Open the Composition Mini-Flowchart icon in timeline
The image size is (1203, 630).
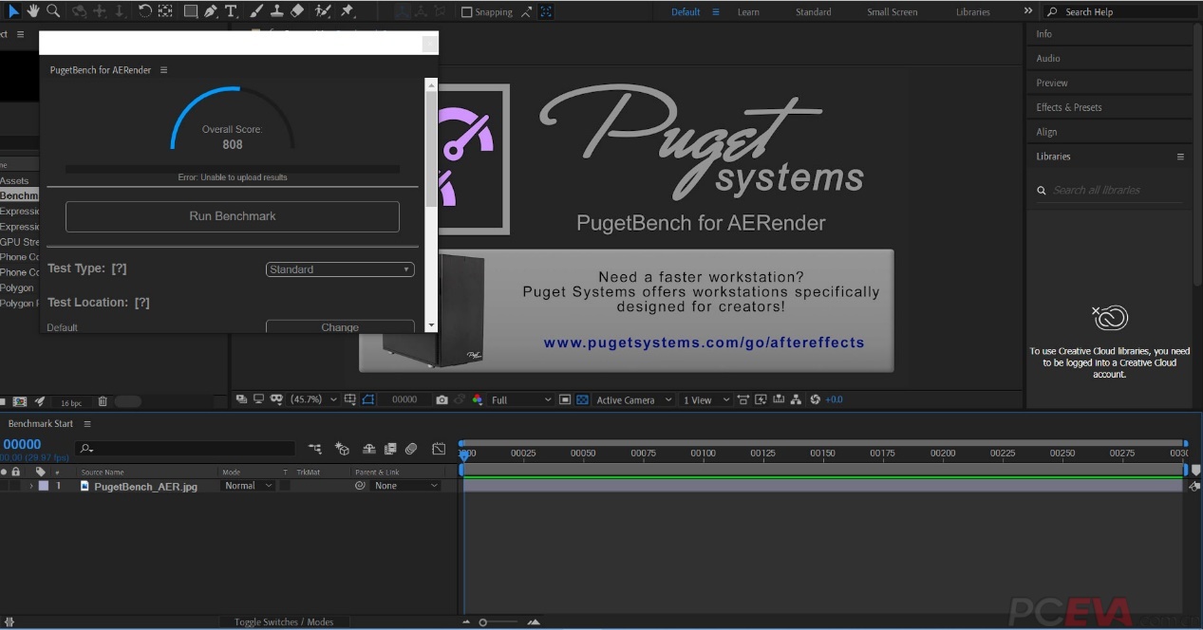click(315, 449)
